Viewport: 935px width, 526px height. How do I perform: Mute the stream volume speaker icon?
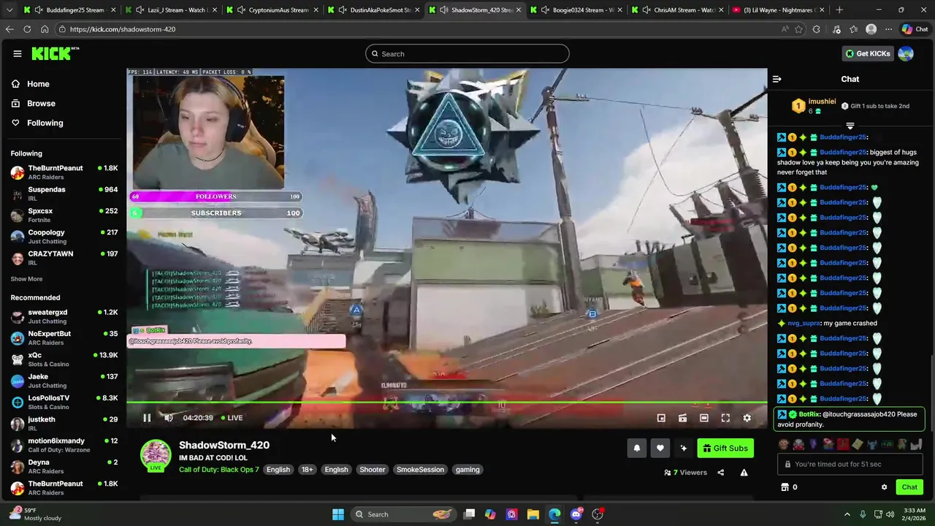169,418
